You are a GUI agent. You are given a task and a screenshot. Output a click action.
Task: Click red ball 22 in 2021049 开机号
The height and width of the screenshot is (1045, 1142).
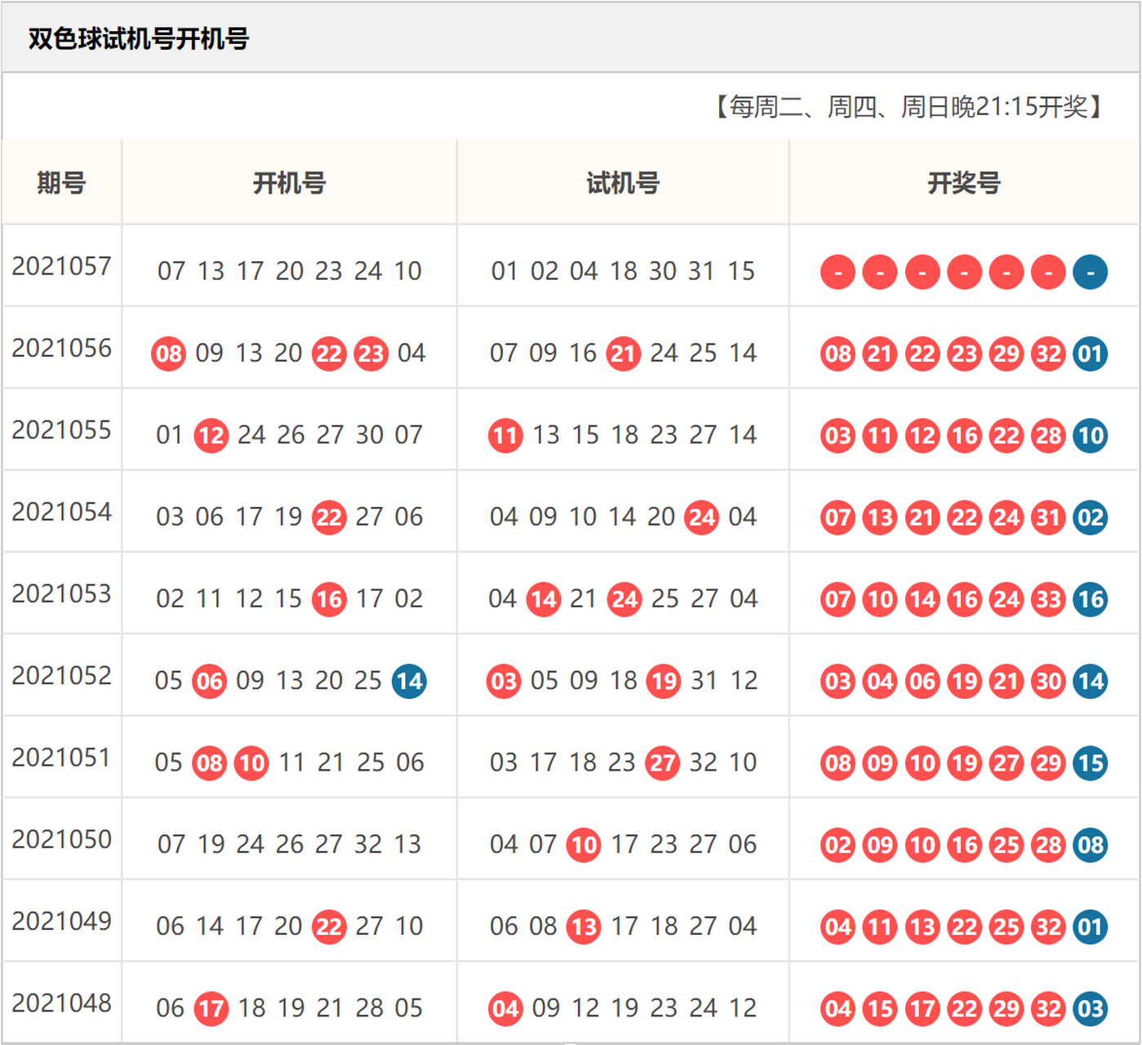click(329, 927)
